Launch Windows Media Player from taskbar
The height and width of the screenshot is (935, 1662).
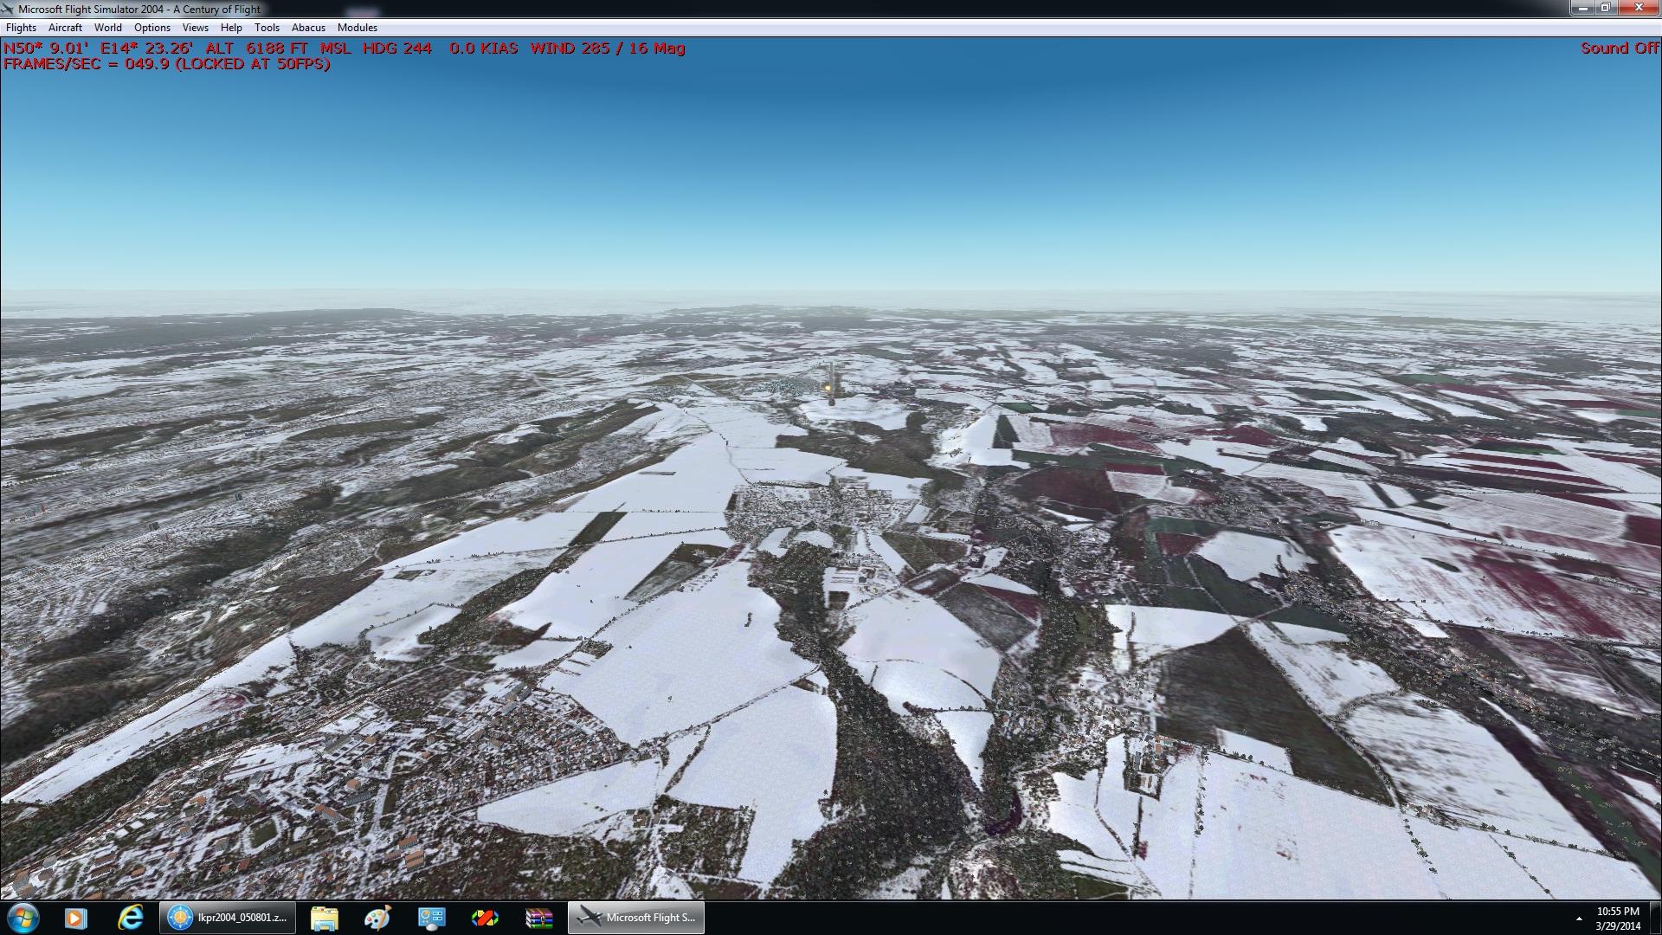(x=76, y=918)
